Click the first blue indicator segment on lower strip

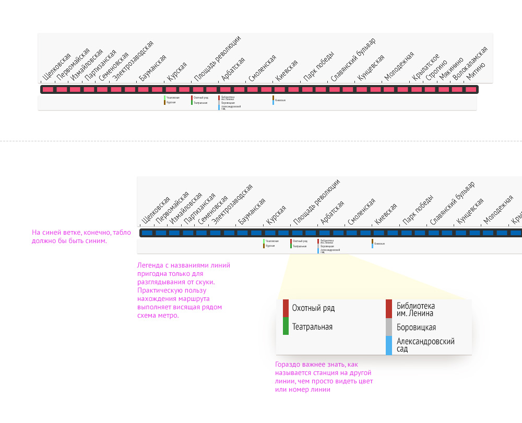click(x=147, y=233)
